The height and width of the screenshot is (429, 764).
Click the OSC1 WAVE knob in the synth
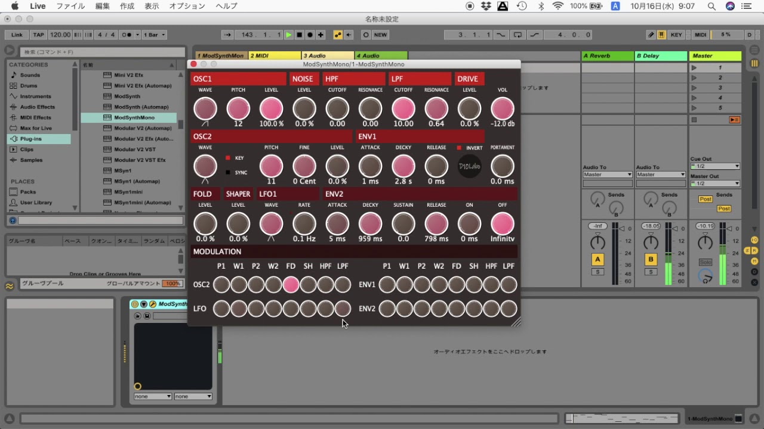tap(205, 109)
